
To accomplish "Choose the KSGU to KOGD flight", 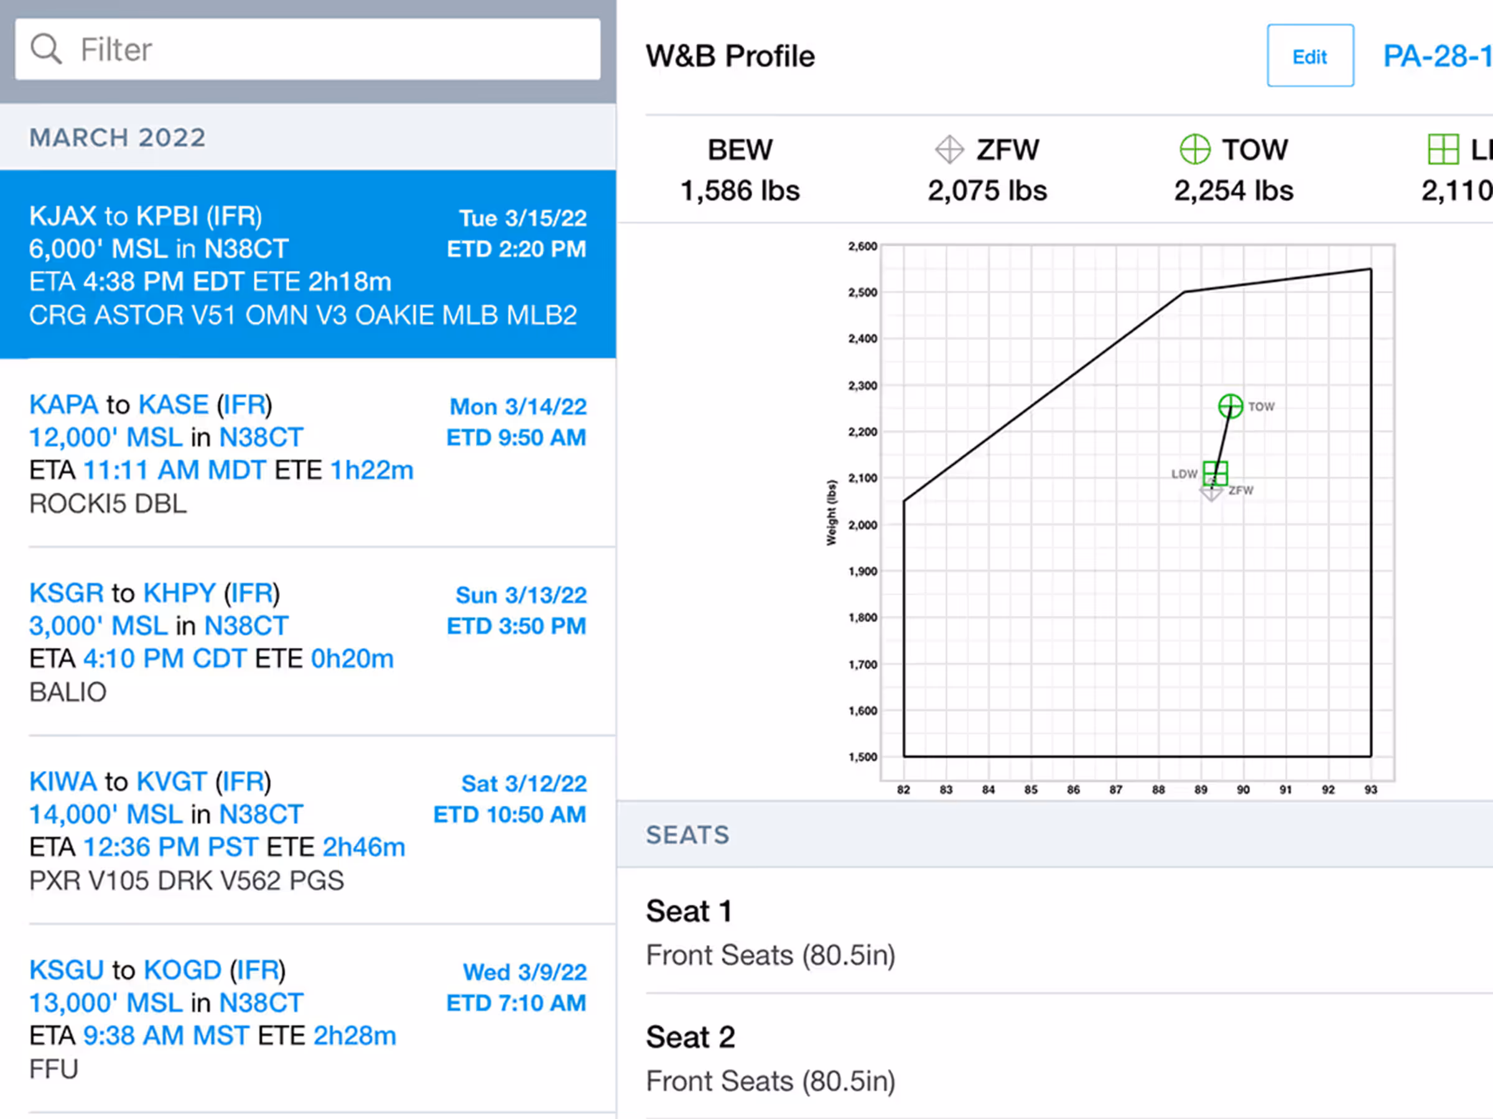I will pyautogui.click(x=307, y=1018).
